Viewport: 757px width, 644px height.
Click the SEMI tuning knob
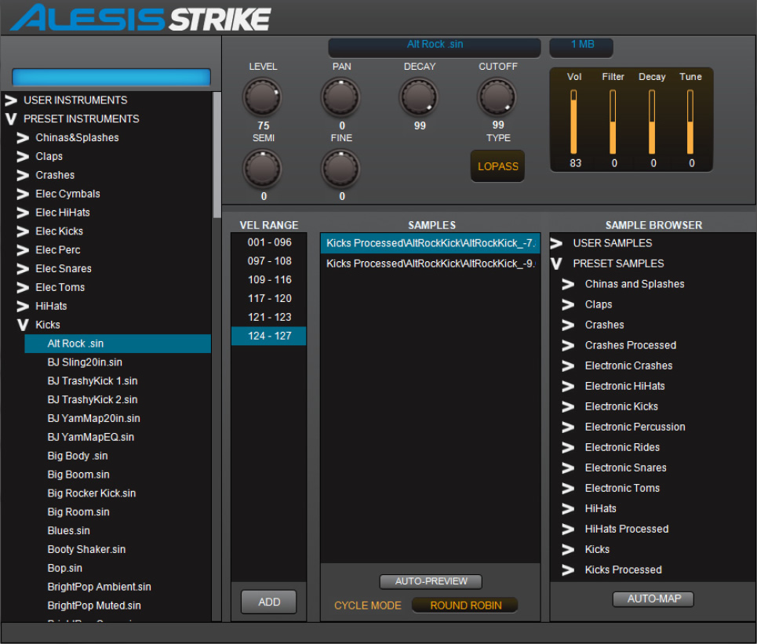tap(262, 169)
